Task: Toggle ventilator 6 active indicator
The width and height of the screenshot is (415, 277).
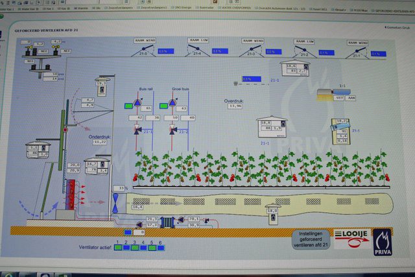Action: (160, 247)
